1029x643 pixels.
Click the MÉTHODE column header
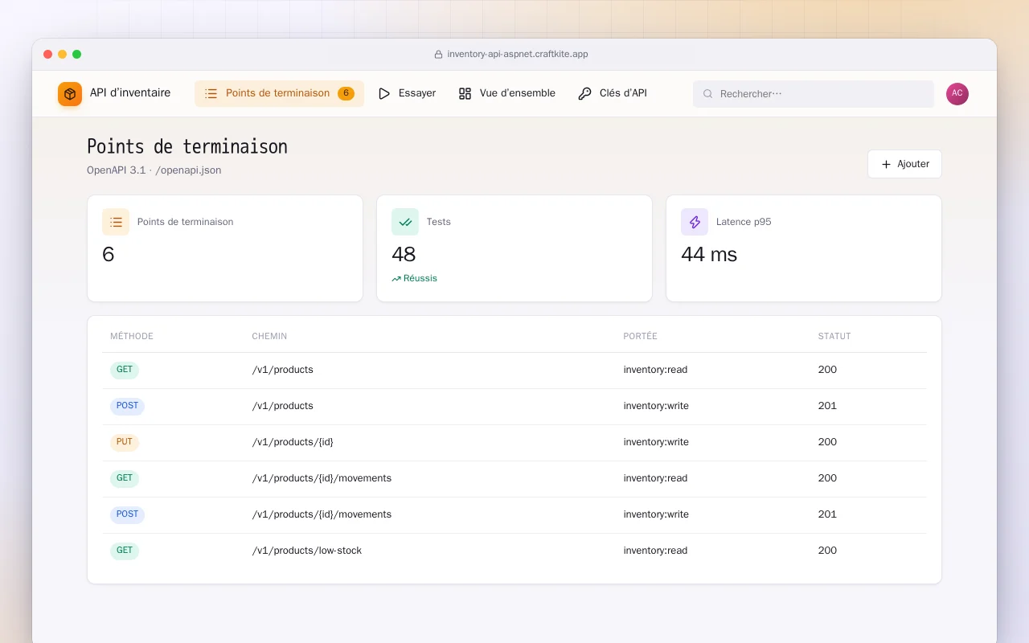(132, 337)
